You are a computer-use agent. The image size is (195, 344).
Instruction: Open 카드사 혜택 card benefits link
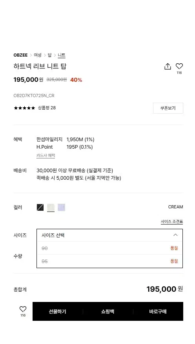point(46,156)
